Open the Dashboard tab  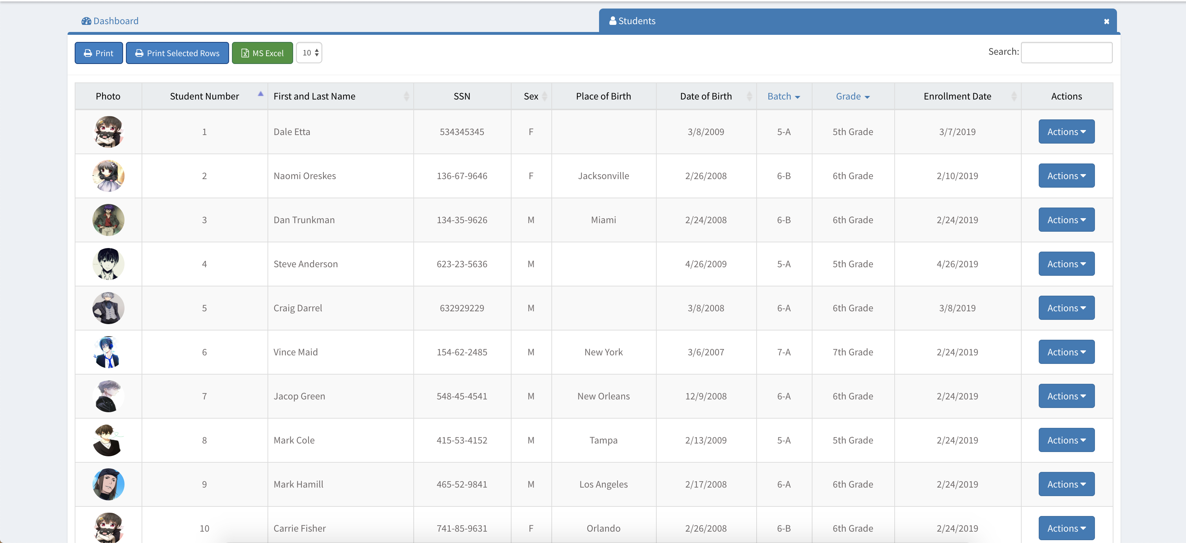[110, 21]
